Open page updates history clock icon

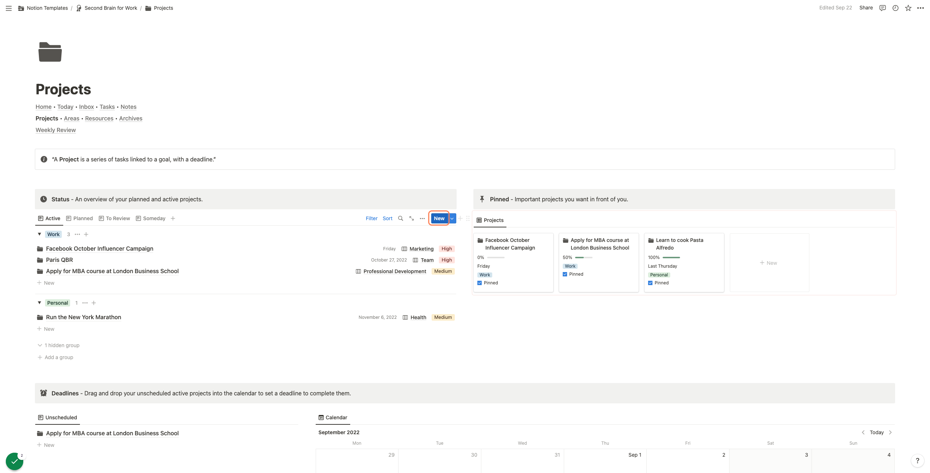coord(895,8)
